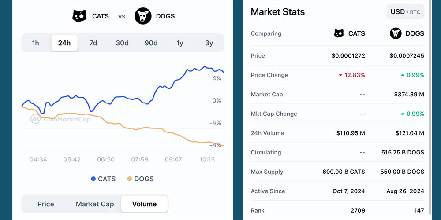Select the Volume chart metric
Screen dimensions: 441x220
(144, 204)
